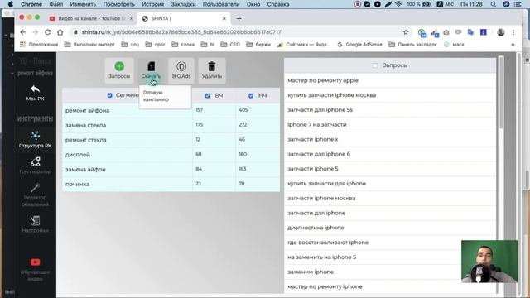This screenshot has height=298, width=530.
Task: Open the Закладки menu
Action: click(x=183, y=4)
